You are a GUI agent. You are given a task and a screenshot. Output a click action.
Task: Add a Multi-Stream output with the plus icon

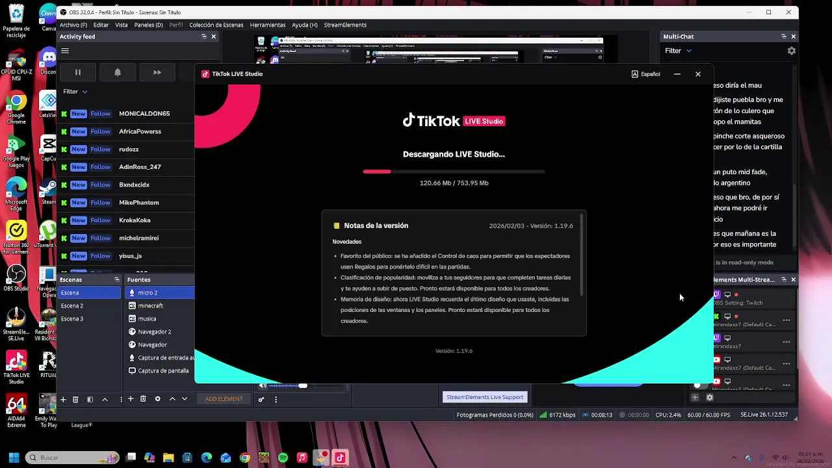point(695,397)
